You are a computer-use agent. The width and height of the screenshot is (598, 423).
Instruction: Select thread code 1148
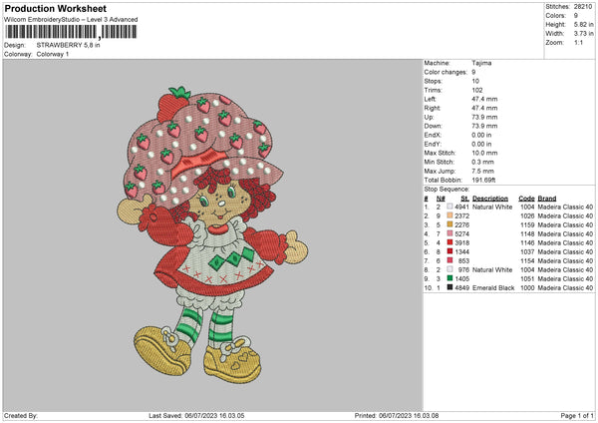click(x=527, y=234)
